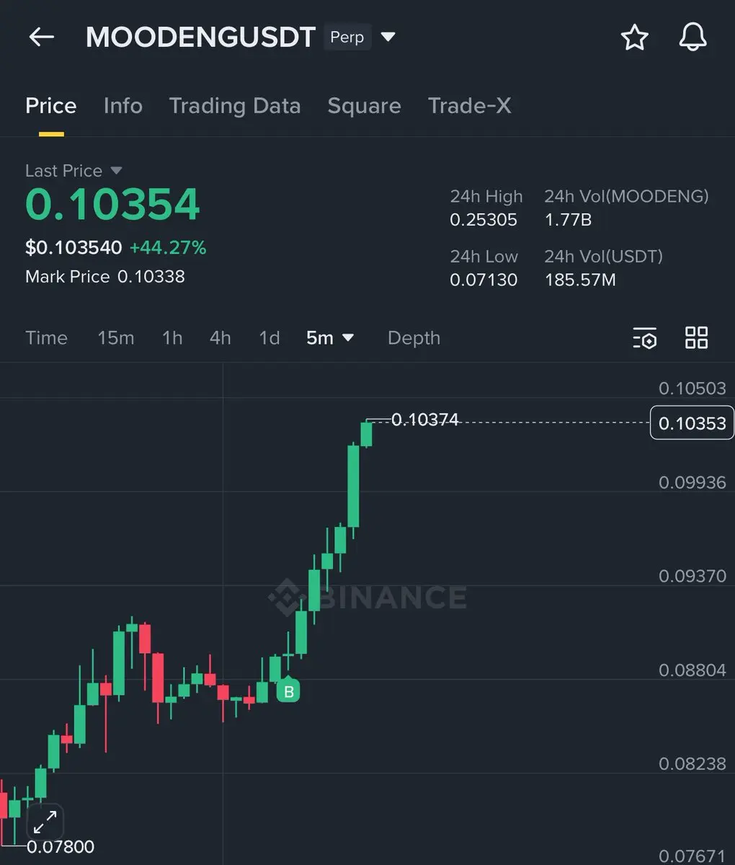Switch to the Square tab
The width and height of the screenshot is (735, 865).
click(x=364, y=106)
